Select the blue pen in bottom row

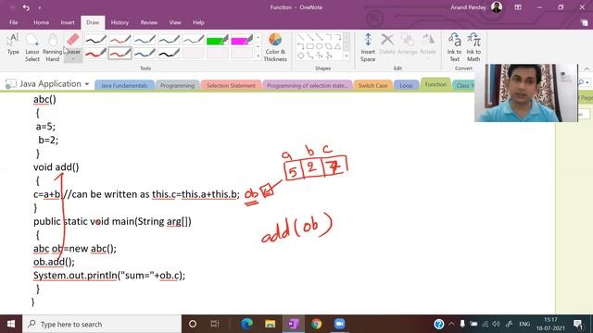pos(145,54)
